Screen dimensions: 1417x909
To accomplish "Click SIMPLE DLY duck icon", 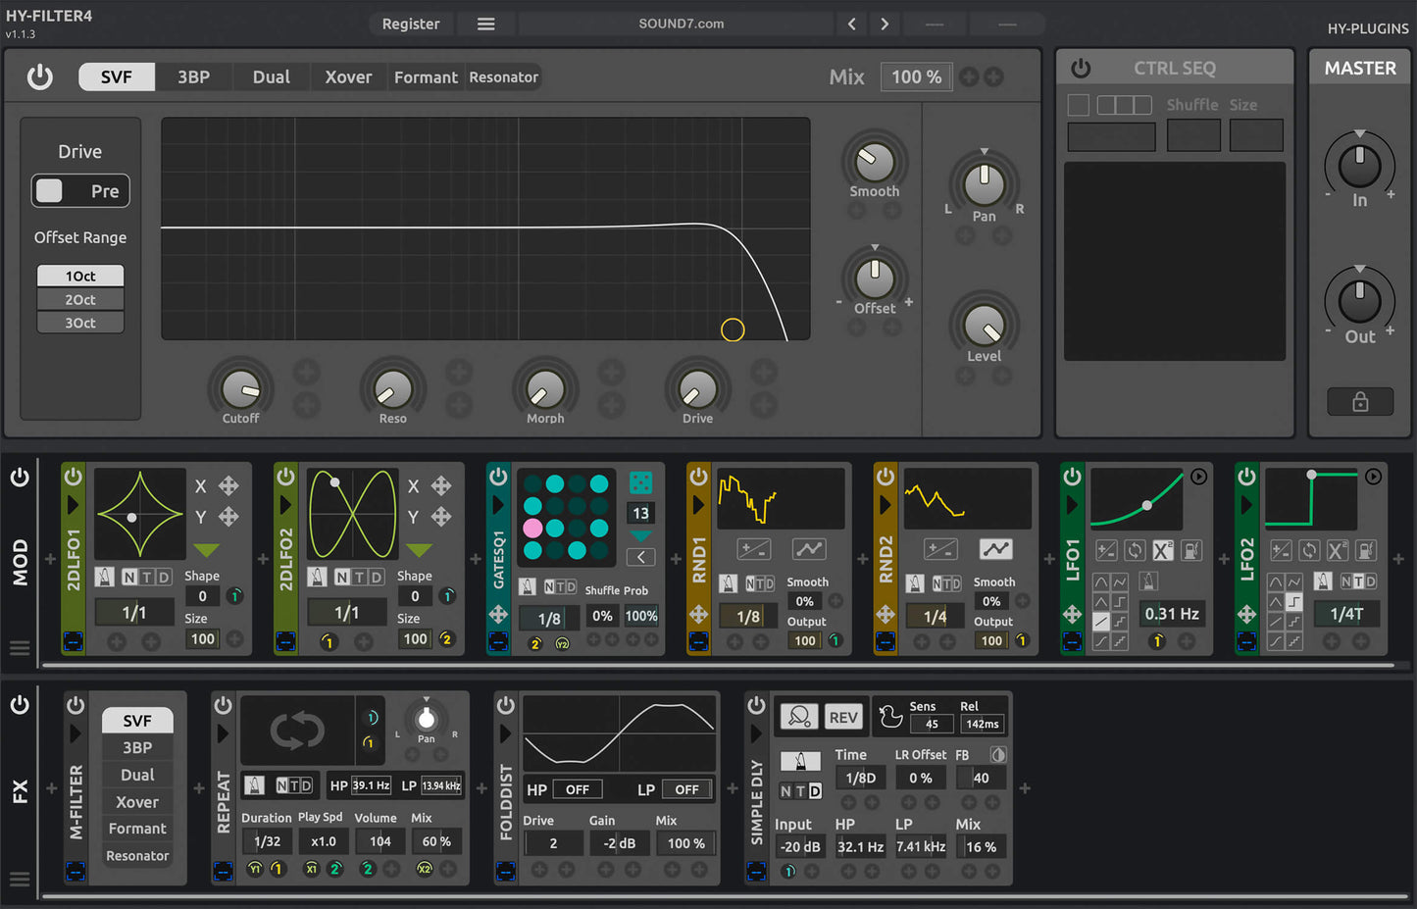I will pyautogui.click(x=890, y=717).
